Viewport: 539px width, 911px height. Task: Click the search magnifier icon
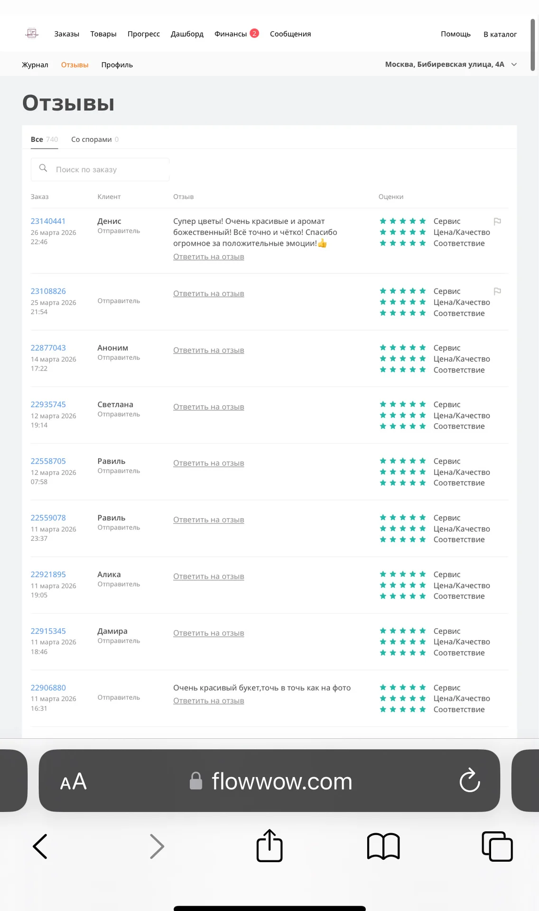click(x=43, y=168)
